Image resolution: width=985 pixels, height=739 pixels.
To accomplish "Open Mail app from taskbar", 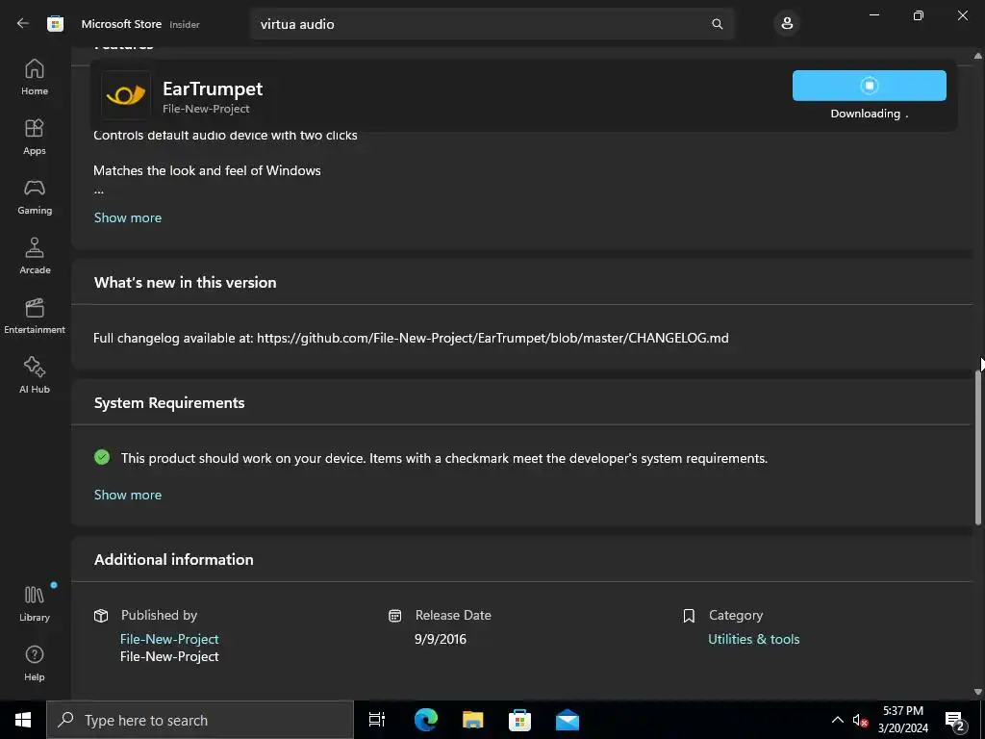I will (568, 720).
